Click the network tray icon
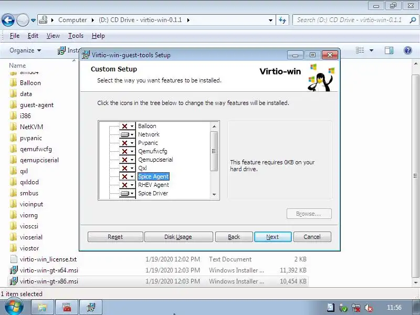This screenshot has height=315, width=420. tap(356, 308)
